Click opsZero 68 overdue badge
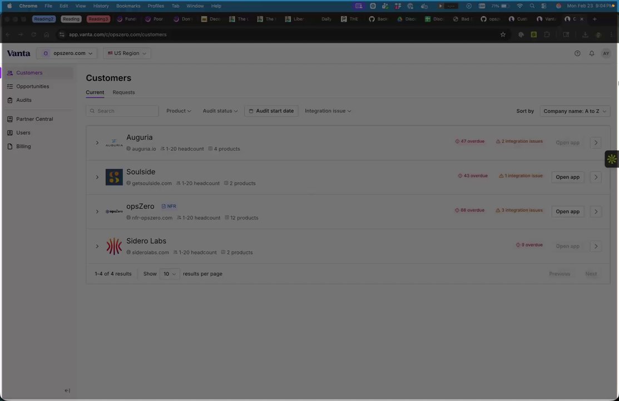This screenshot has height=401, width=619. tap(469, 211)
